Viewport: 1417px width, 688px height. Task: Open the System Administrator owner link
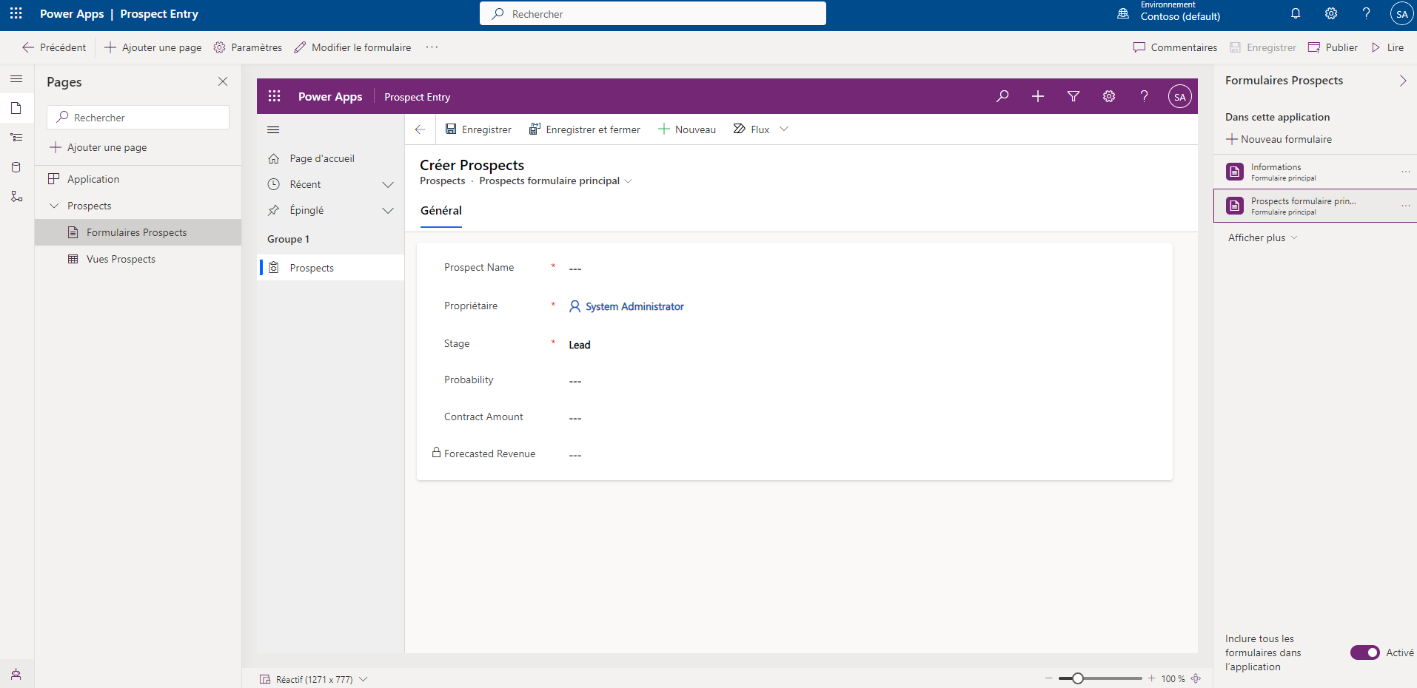tap(634, 306)
